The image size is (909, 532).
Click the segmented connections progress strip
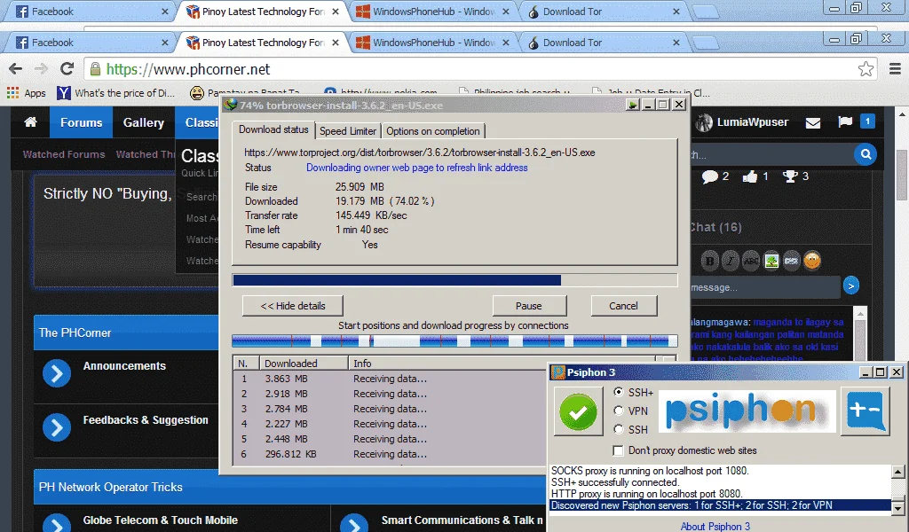pos(454,340)
